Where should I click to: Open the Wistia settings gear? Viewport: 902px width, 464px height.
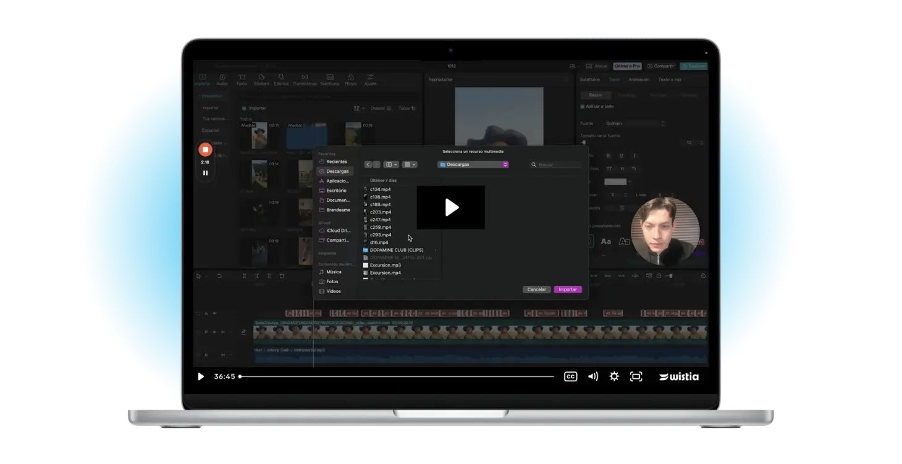point(614,376)
